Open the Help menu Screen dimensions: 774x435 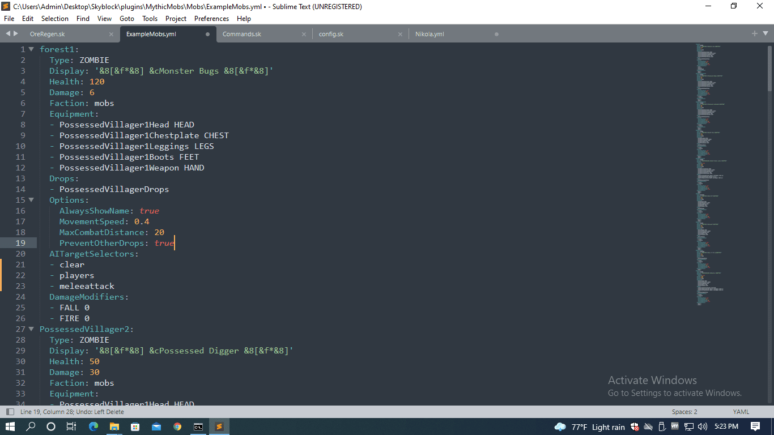click(x=244, y=19)
